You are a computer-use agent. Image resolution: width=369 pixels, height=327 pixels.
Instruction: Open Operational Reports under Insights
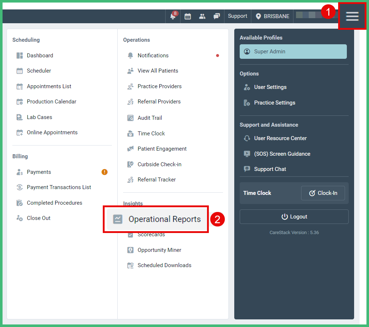click(x=164, y=219)
